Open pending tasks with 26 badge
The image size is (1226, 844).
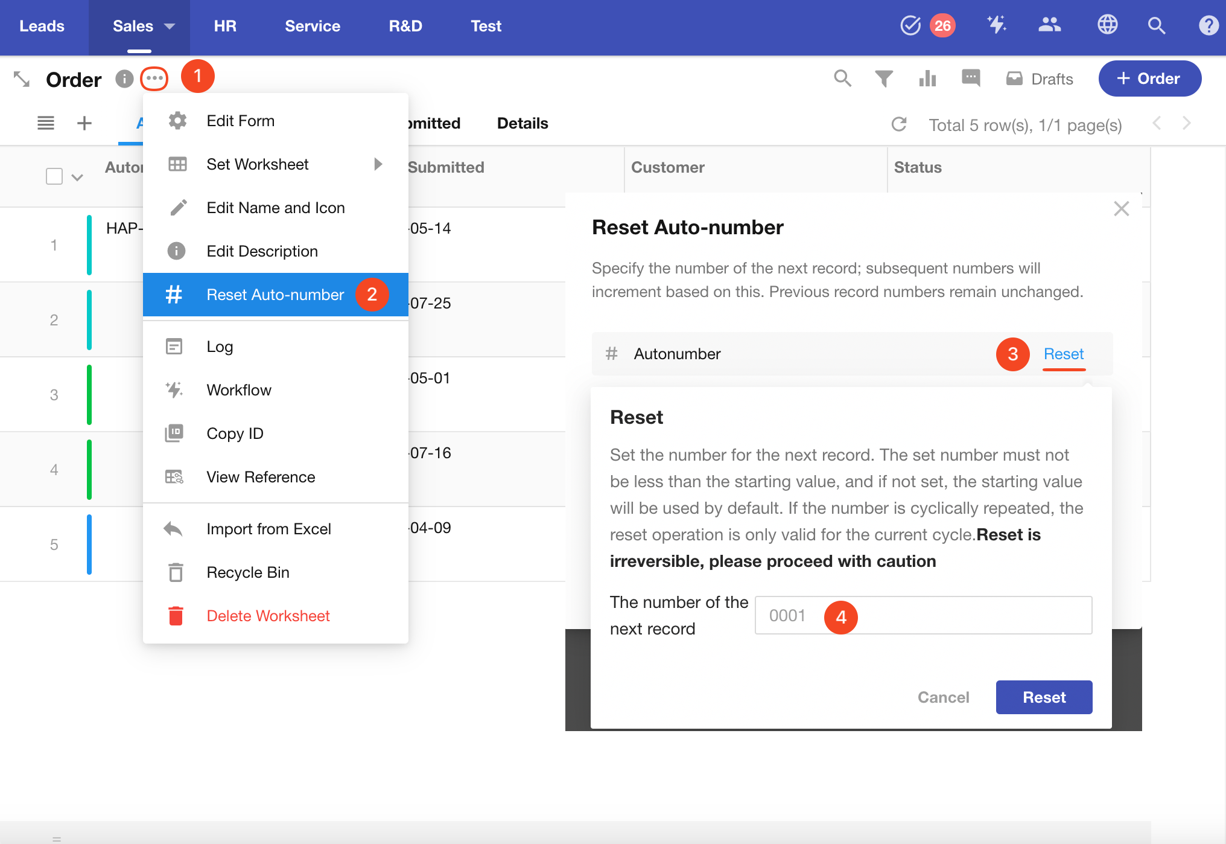[x=910, y=25]
